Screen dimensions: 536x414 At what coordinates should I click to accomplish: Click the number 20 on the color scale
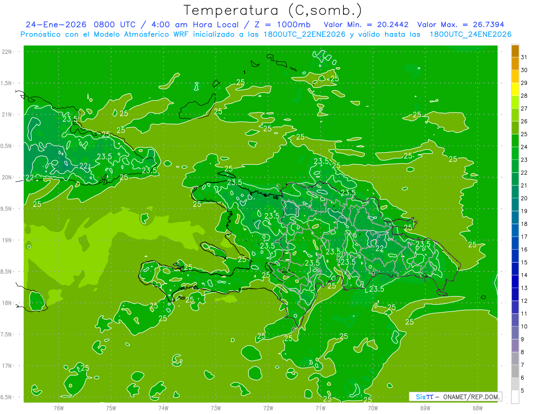[524, 198]
